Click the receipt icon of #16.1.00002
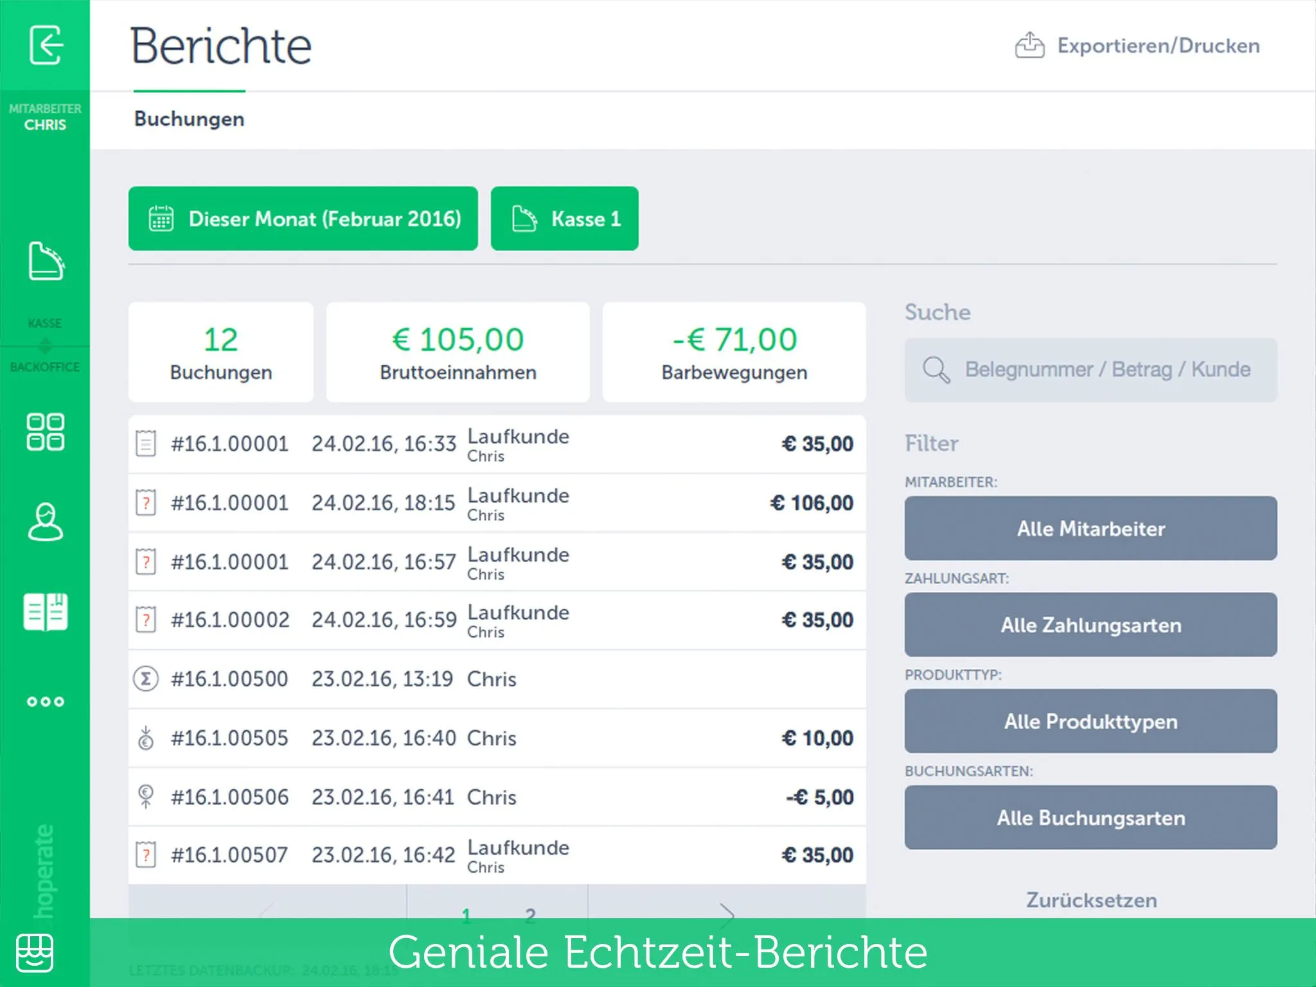Screen dimensions: 1316x987 coord(146,620)
